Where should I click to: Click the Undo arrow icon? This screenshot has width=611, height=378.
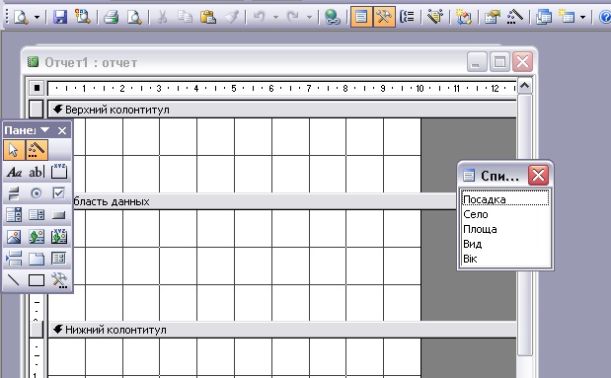tap(259, 17)
